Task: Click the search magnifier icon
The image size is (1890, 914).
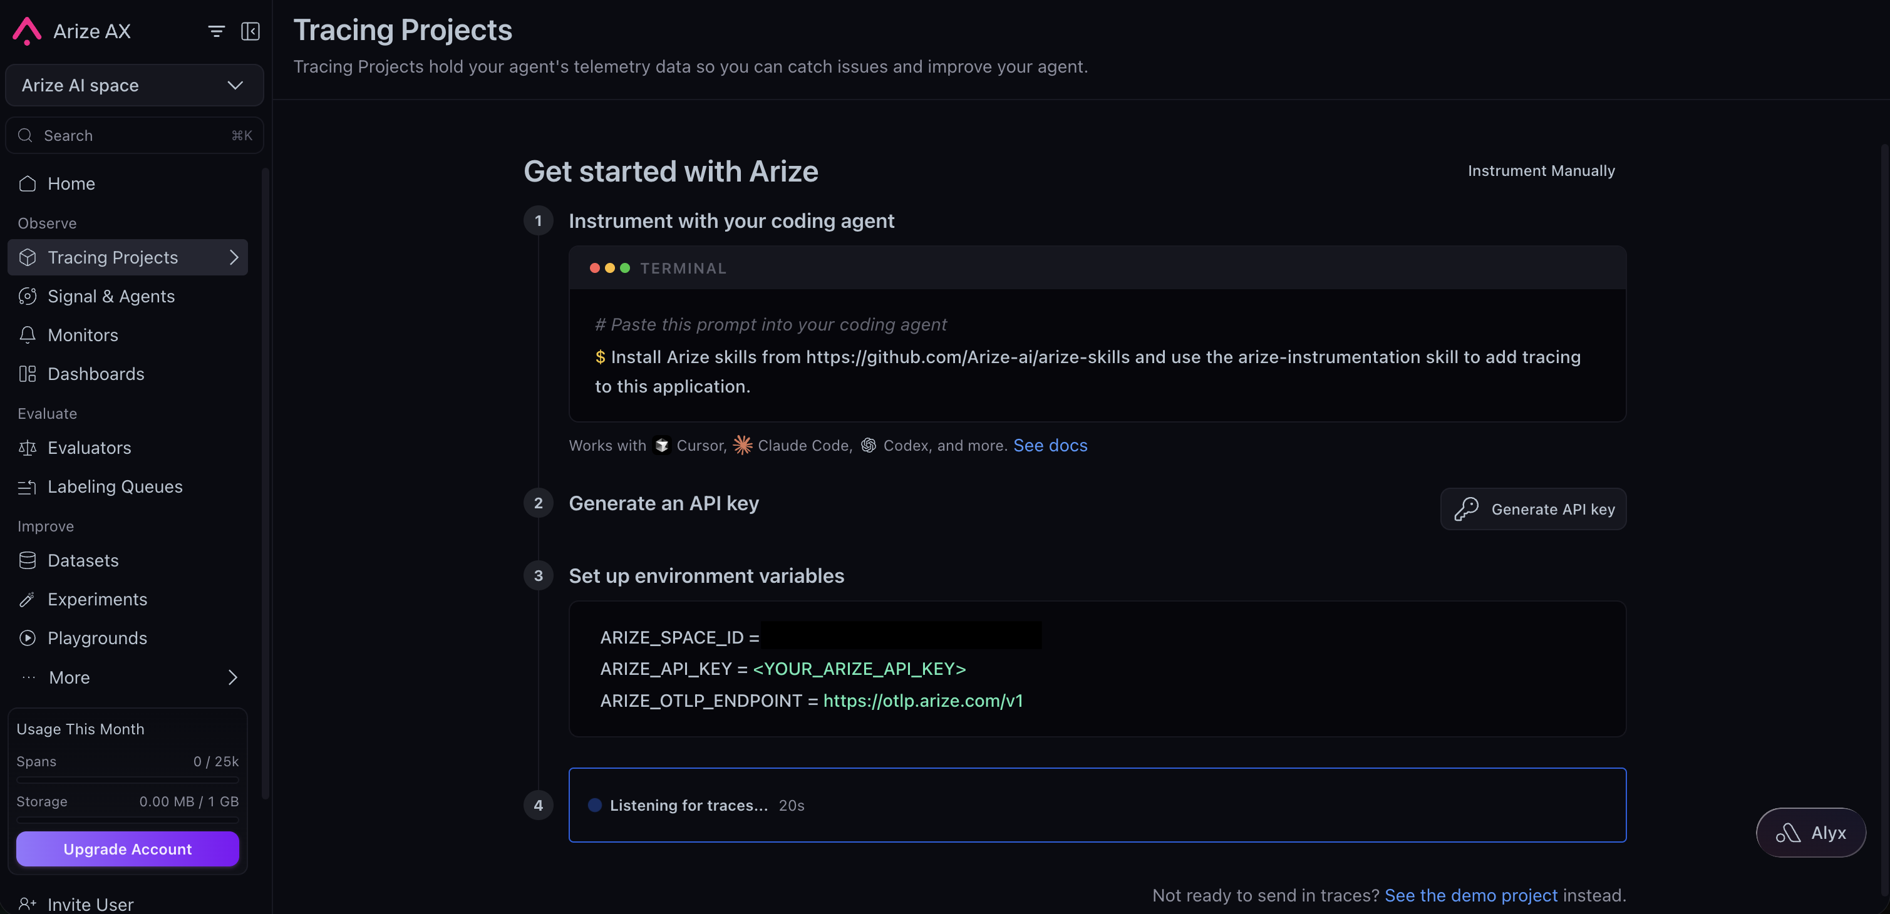Action: pyautogui.click(x=26, y=136)
